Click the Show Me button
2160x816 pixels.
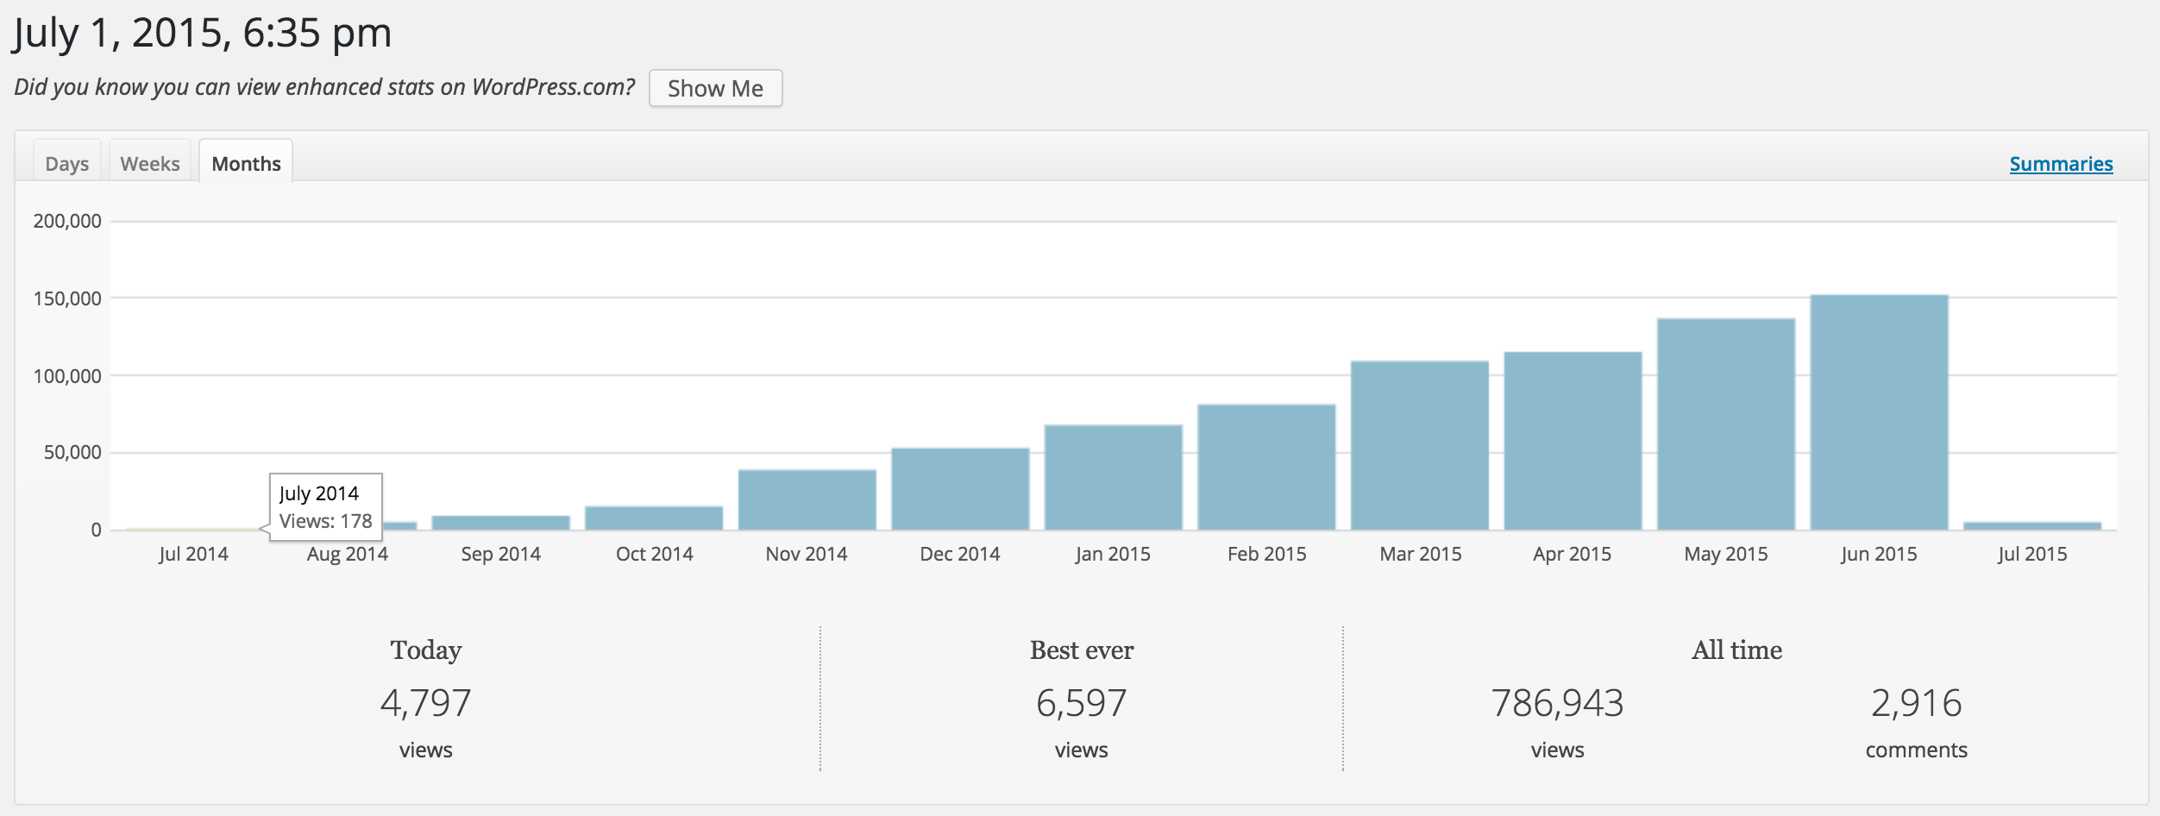coord(715,88)
